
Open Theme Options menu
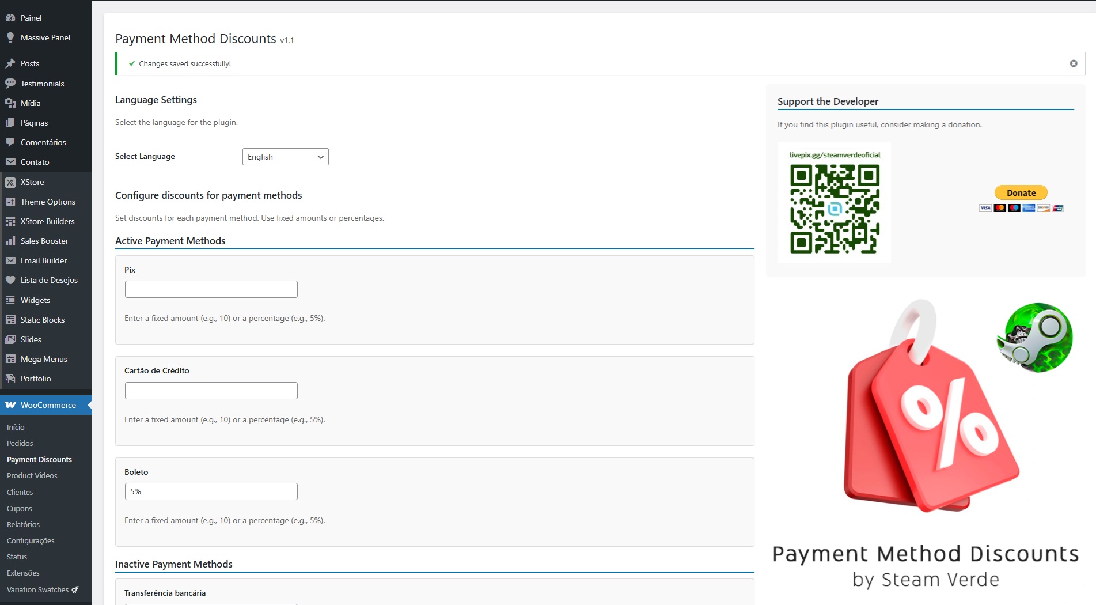pos(48,202)
